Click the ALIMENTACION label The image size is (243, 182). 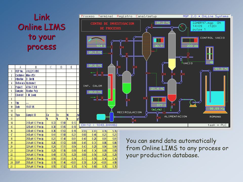point(176,117)
